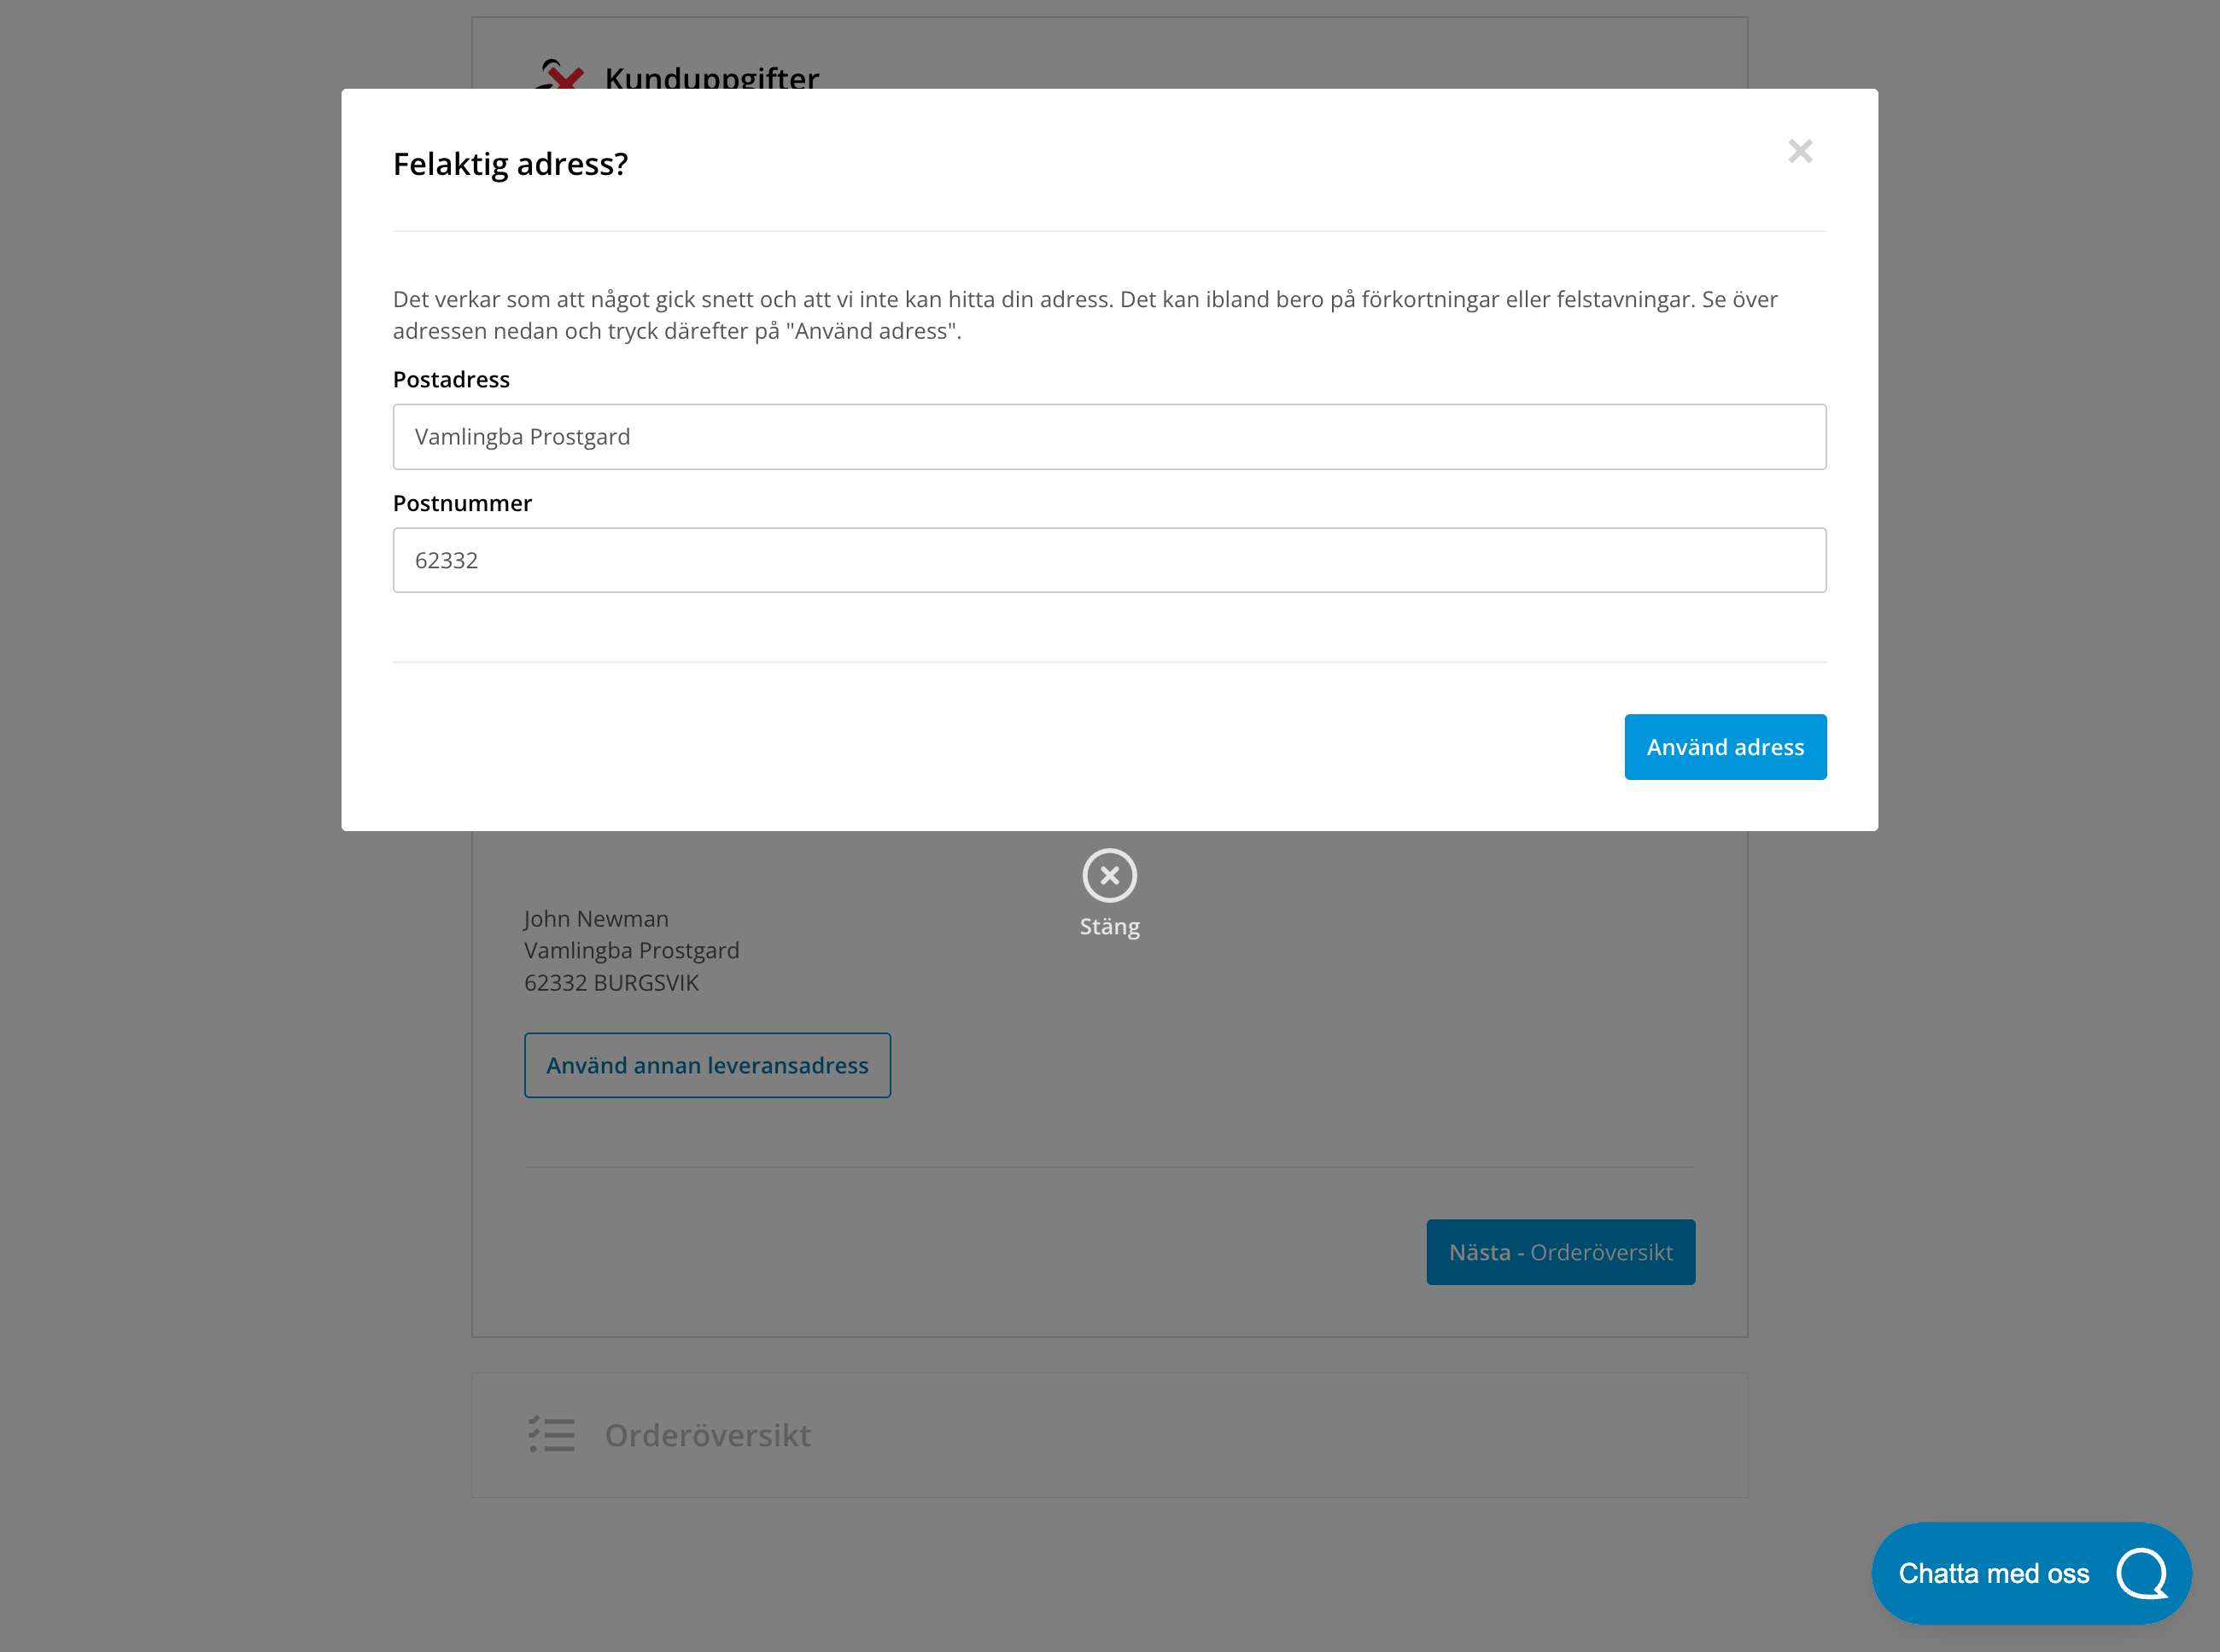Click the Postnummer field label
Image resolution: width=2220 pixels, height=1652 pixels.
(462, 503)
